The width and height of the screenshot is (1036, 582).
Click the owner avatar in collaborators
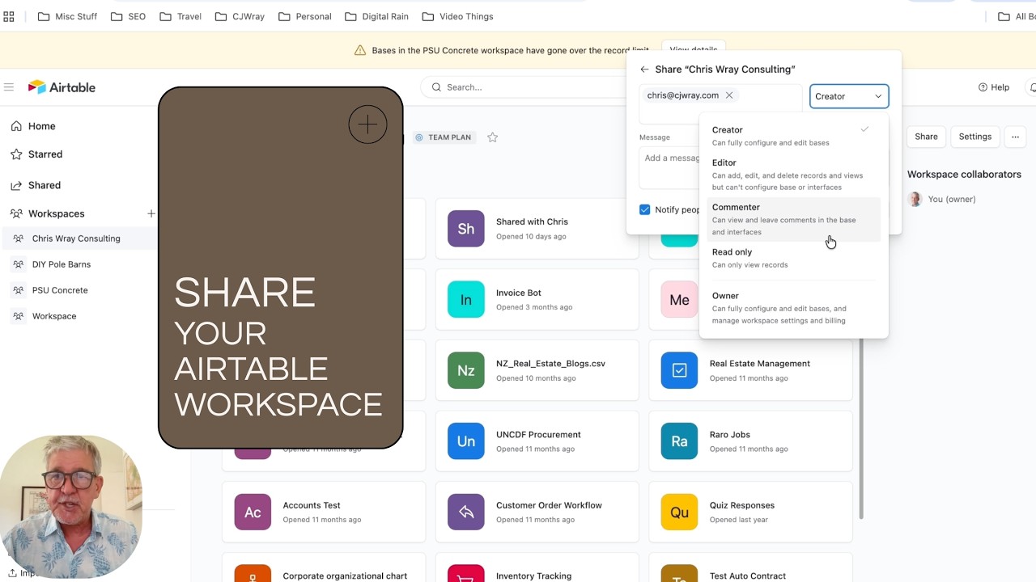pos(915,199)
